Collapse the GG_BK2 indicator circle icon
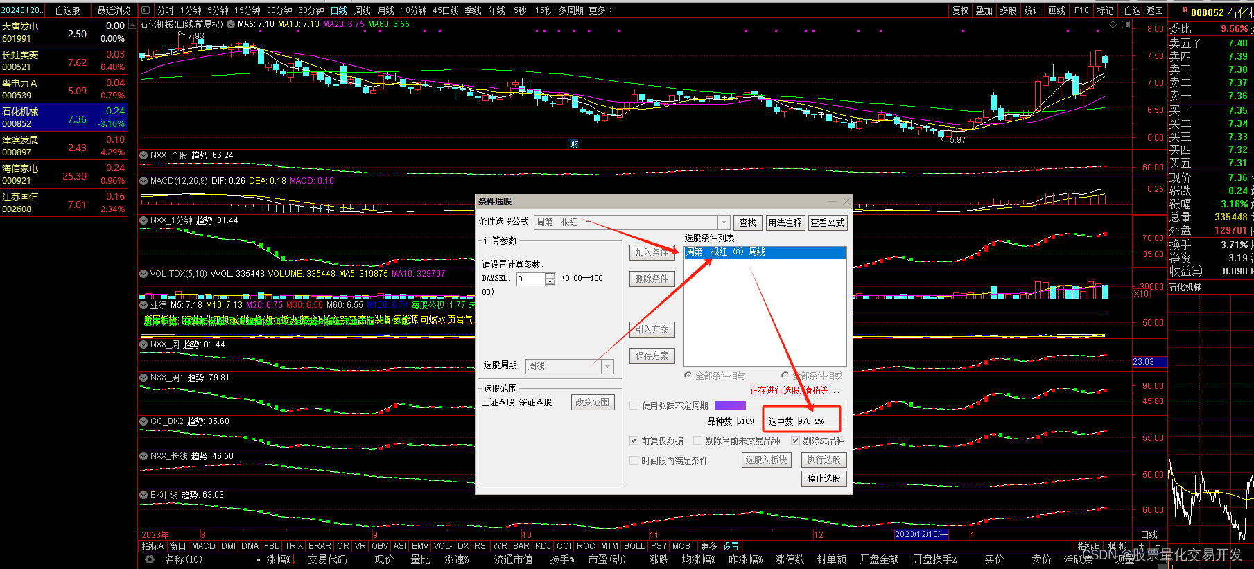Screen dimensions: 1254x569 click(143, 421)
